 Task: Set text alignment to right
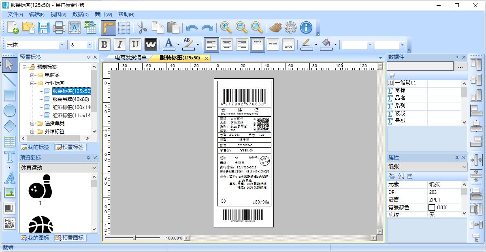point(242,44)
